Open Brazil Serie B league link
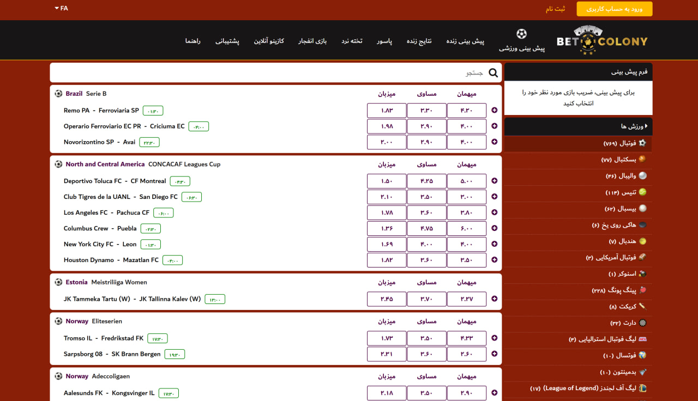The width and height of the screenshot is (698, 401). point(86,94)
